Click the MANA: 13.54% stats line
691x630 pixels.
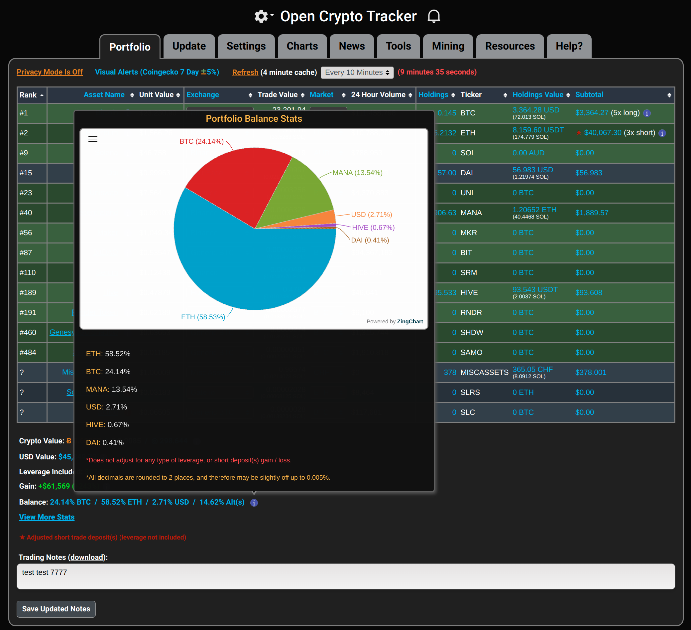click(x=111, y=389)
